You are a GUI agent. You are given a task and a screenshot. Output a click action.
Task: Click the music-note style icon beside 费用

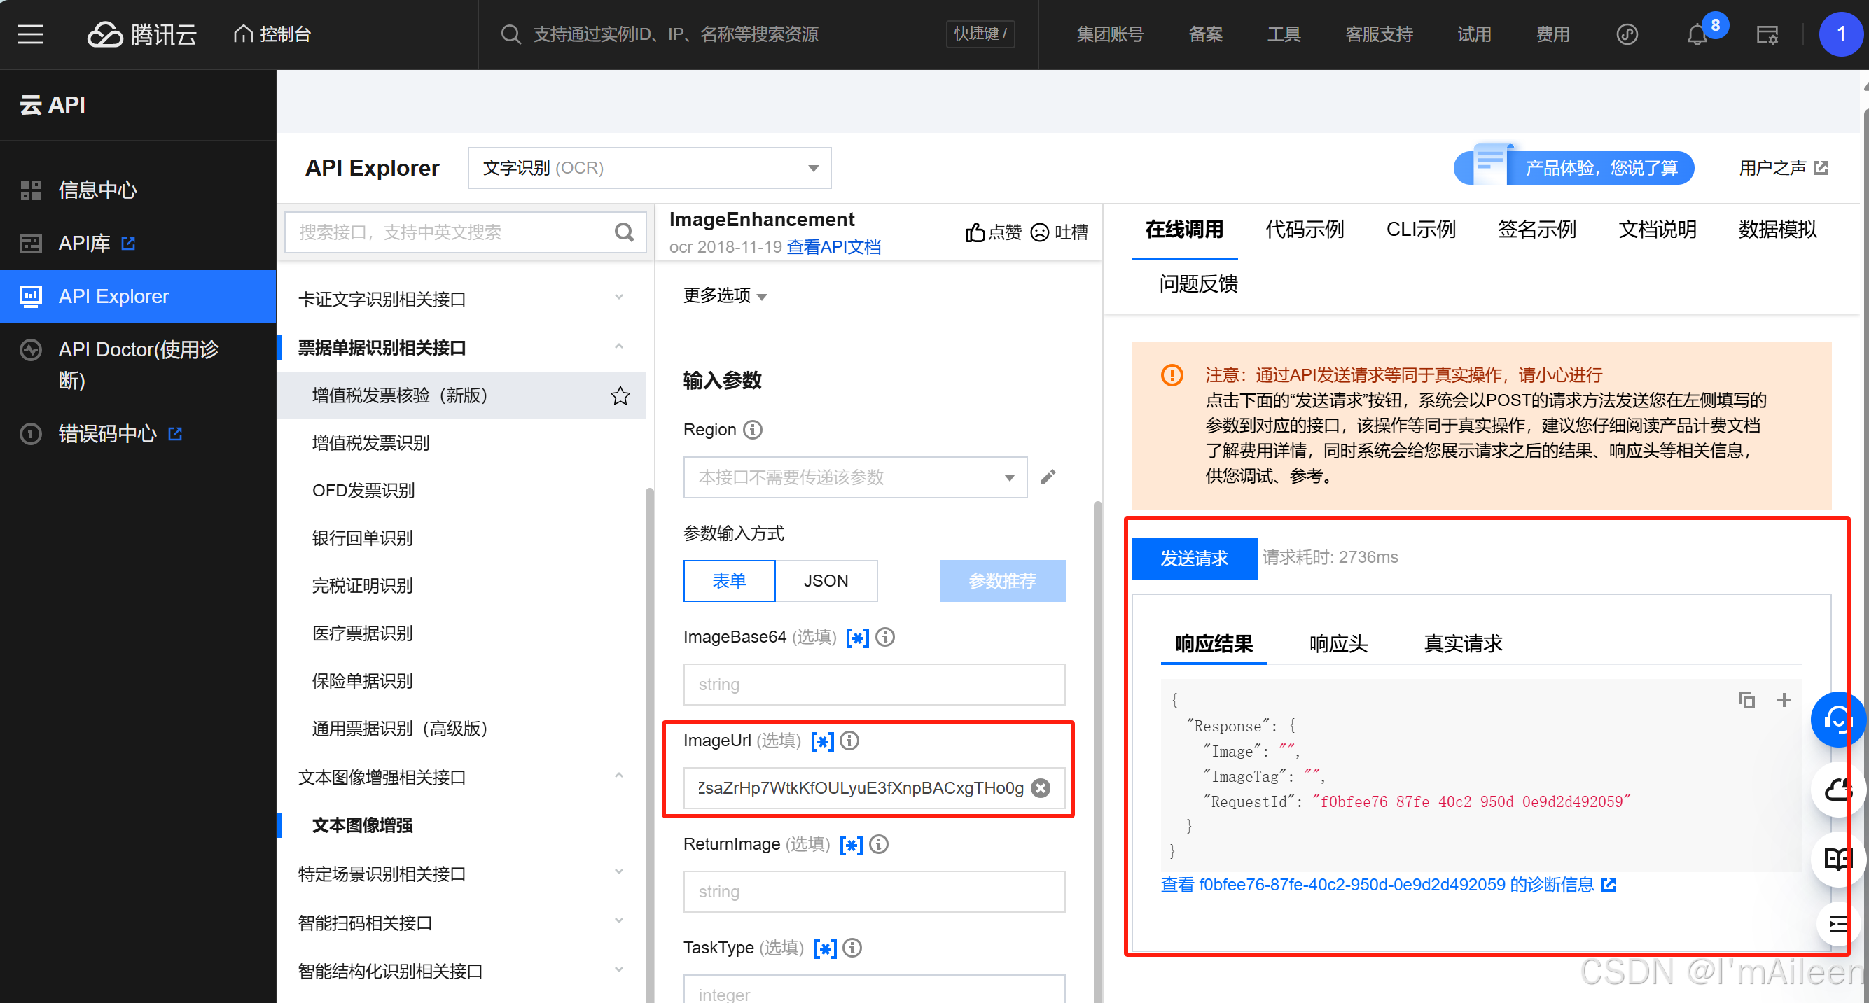point(1627,34)
